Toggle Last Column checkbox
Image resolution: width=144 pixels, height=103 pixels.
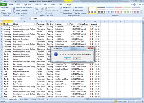(x=74, y=10)
